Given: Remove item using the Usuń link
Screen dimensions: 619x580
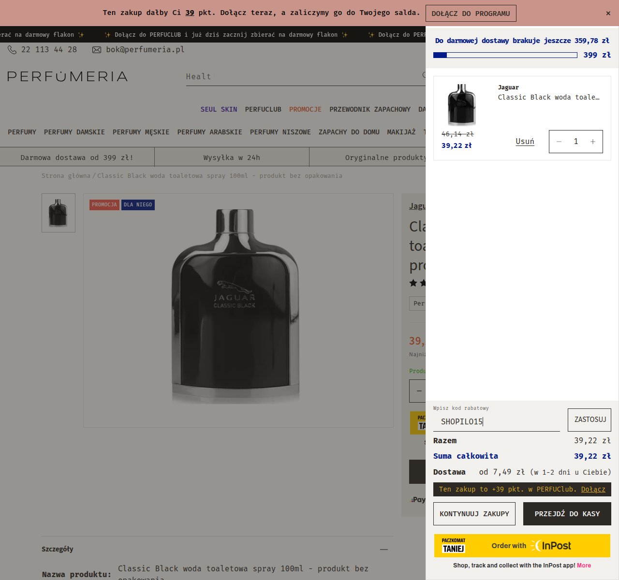Looking at the screenshot, I should pyautogui.click(x=525, y=142).
